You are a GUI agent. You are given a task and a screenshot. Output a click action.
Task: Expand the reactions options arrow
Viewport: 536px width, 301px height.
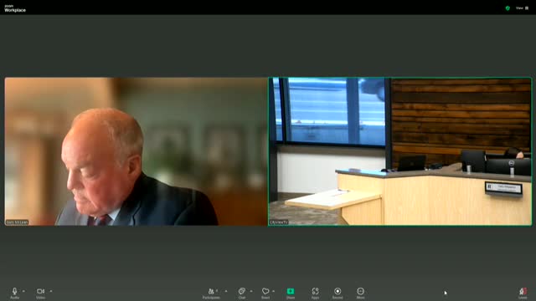click(274, 291)
